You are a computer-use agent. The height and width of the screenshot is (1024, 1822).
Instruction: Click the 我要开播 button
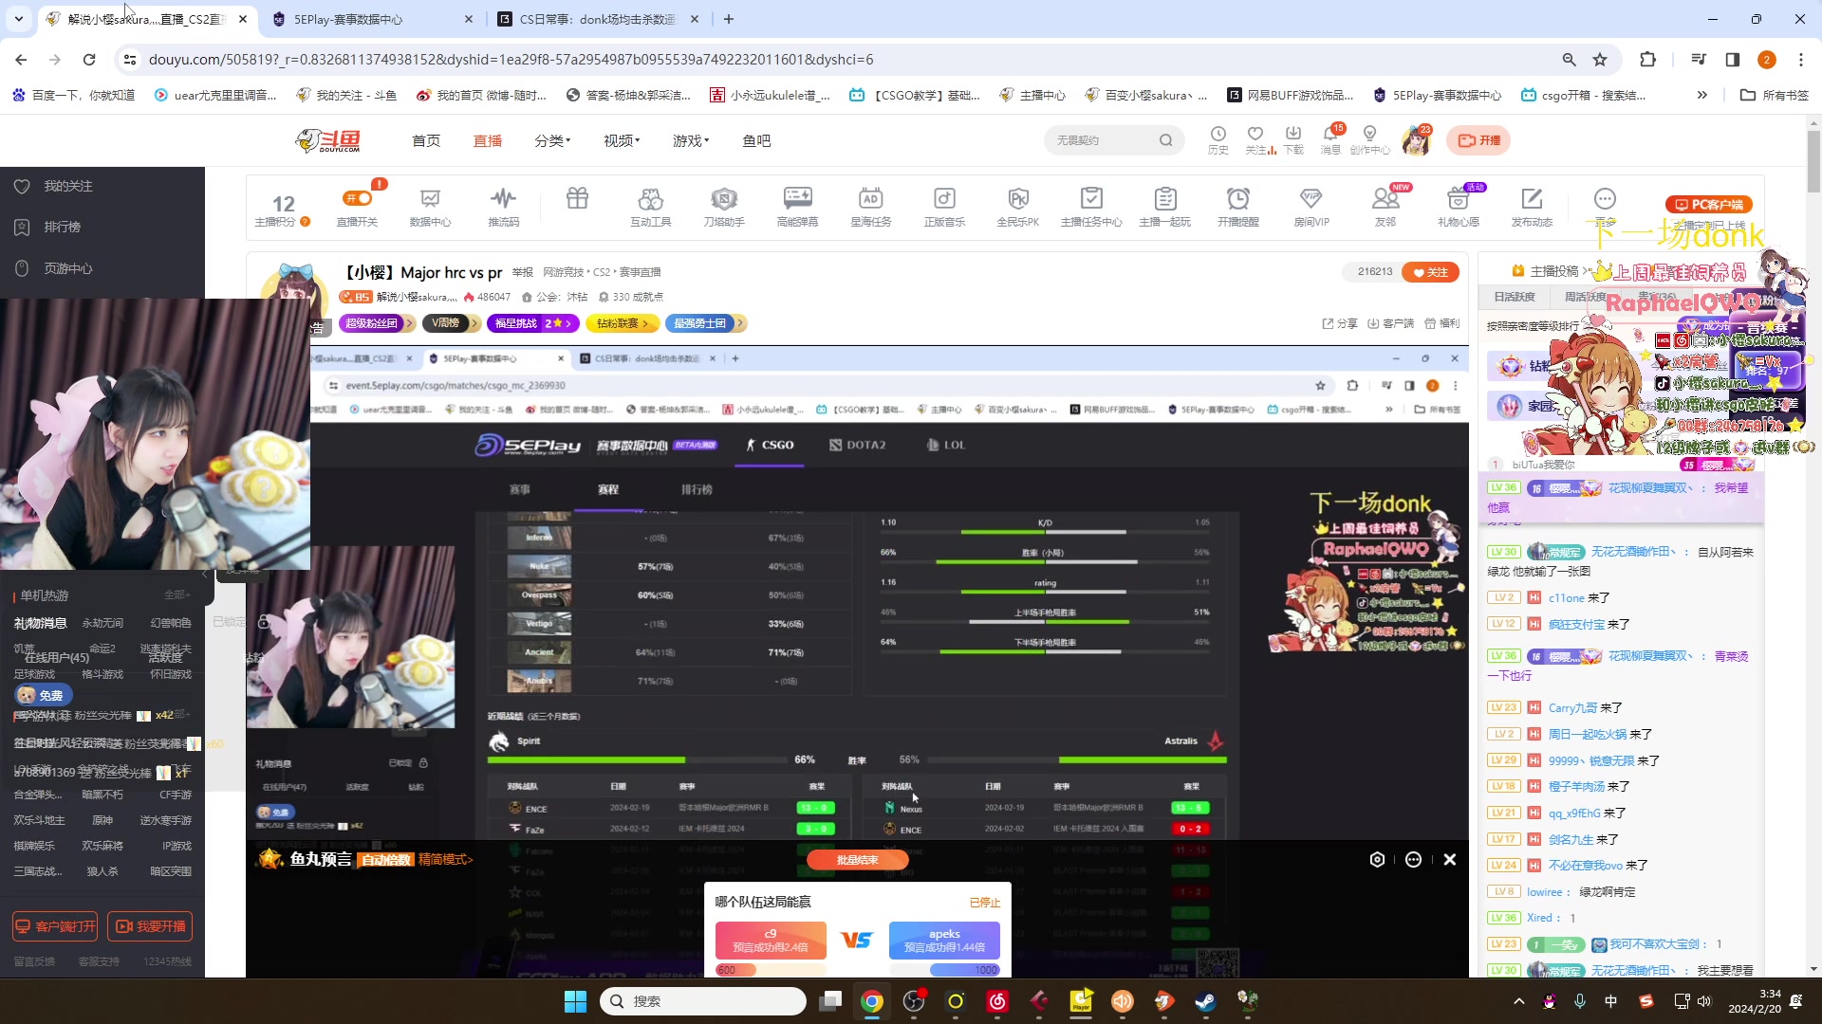(150, 926)
